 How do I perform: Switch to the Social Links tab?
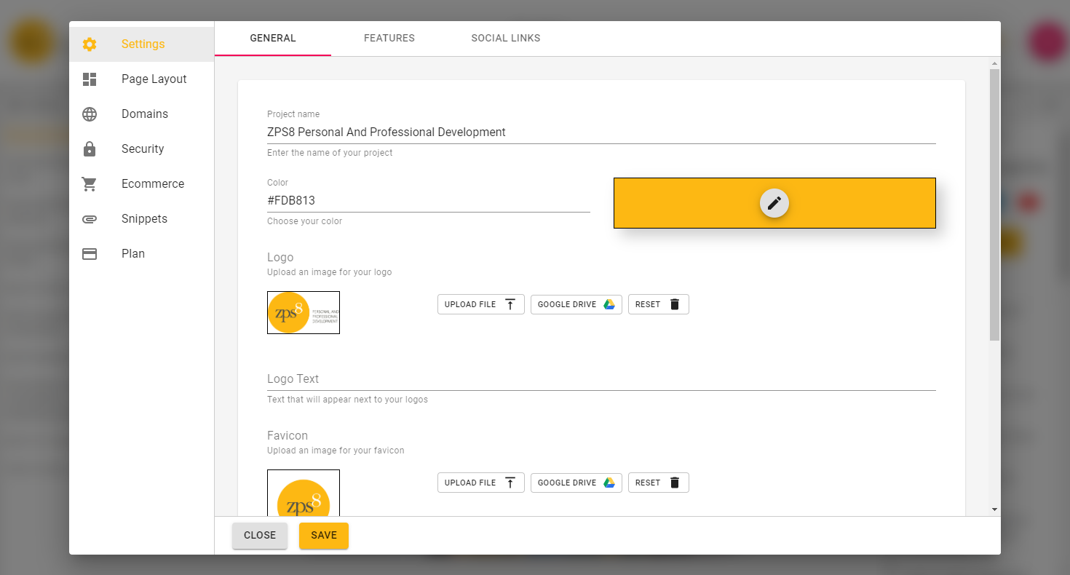coord(506,39)
